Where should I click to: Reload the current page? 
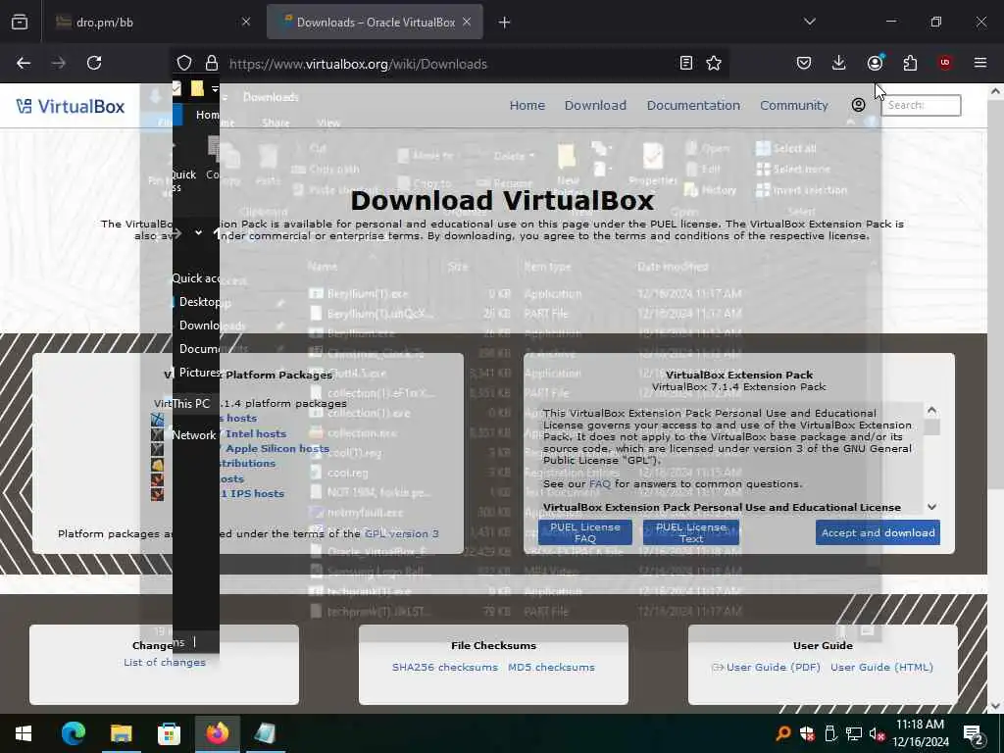tap(94, 63)
